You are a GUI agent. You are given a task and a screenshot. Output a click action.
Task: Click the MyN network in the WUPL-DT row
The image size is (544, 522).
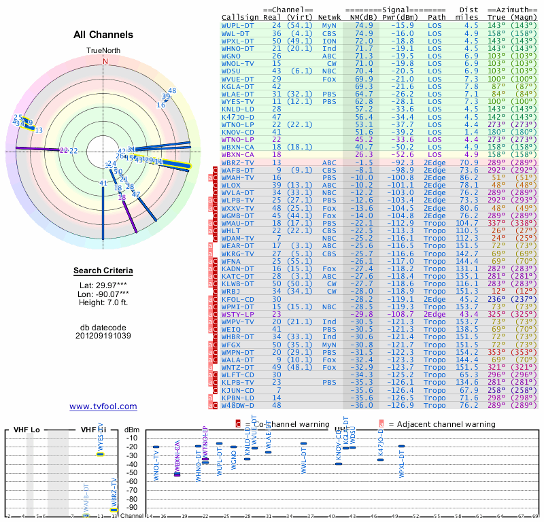pos(329,26)
